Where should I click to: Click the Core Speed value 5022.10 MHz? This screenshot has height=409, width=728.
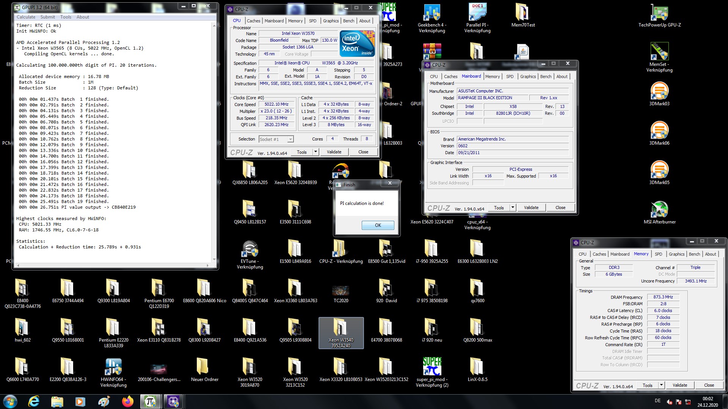click(x=276, y=104)
